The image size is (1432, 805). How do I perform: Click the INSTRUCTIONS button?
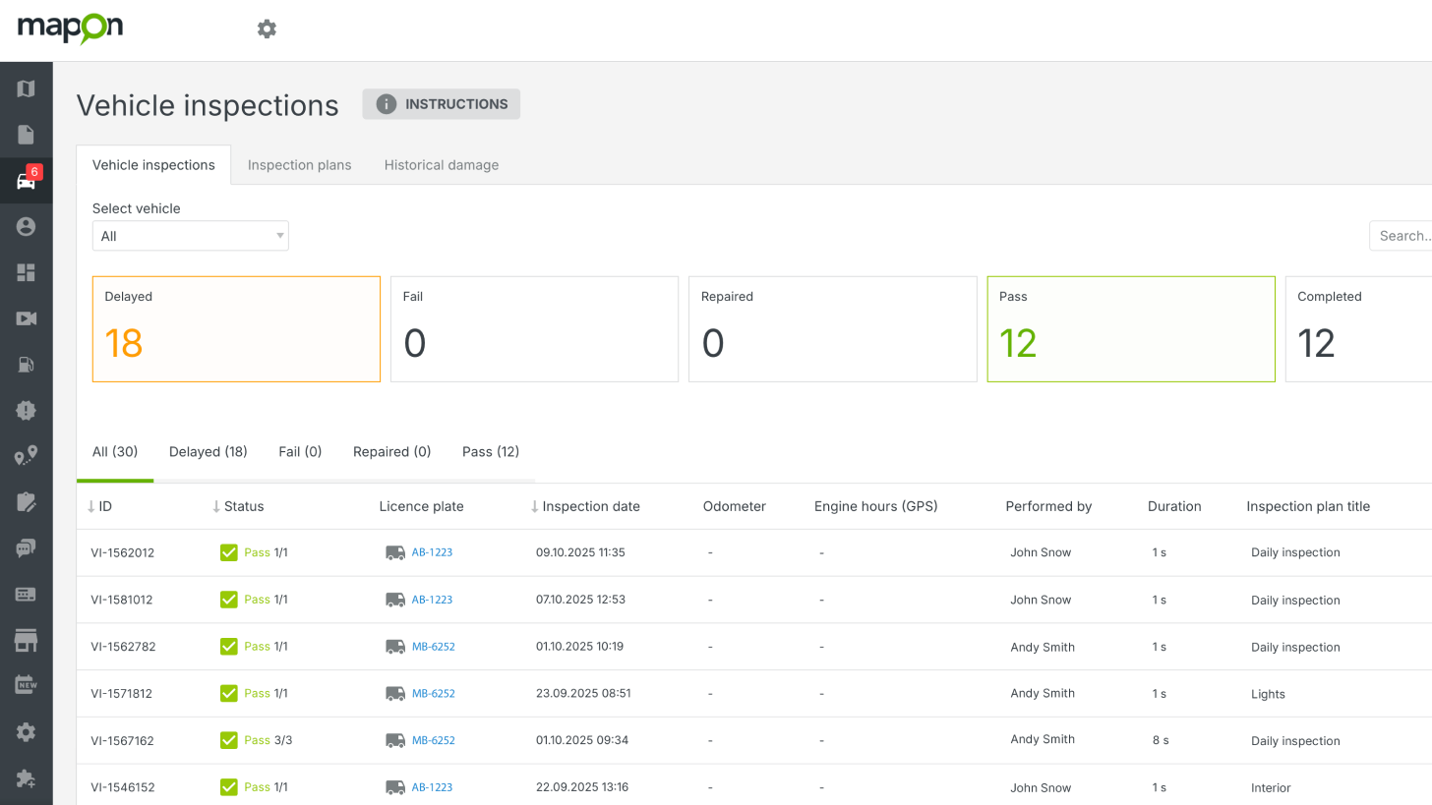[x=442, y=104]
